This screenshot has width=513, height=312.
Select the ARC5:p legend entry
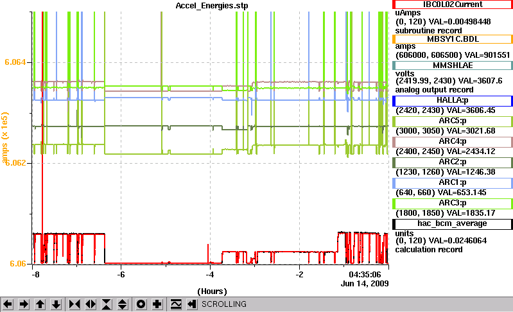[453, 121]
